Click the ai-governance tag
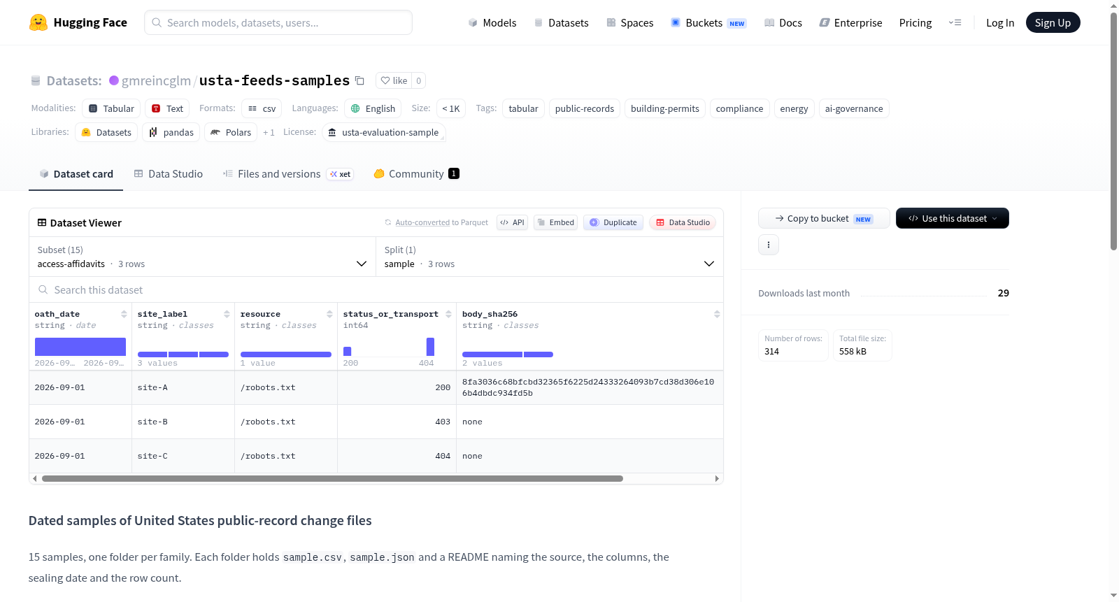 coord(854,108)
